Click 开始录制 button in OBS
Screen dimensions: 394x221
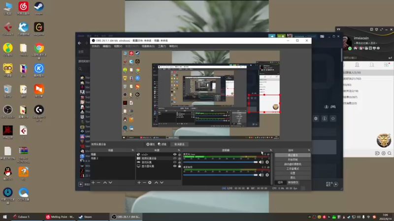click(293, 160)
